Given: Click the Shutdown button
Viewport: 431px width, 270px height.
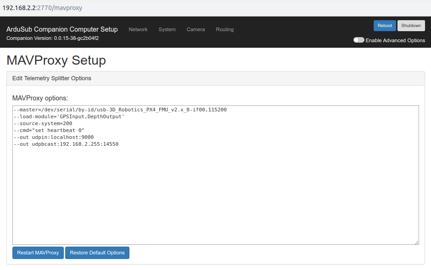Looking at the screenshot, I should 411,26.
